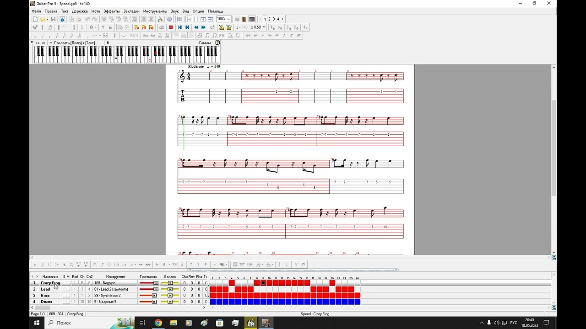Apply the pop (P) effect
The image size is (586, 329).
tap(205, 265)
